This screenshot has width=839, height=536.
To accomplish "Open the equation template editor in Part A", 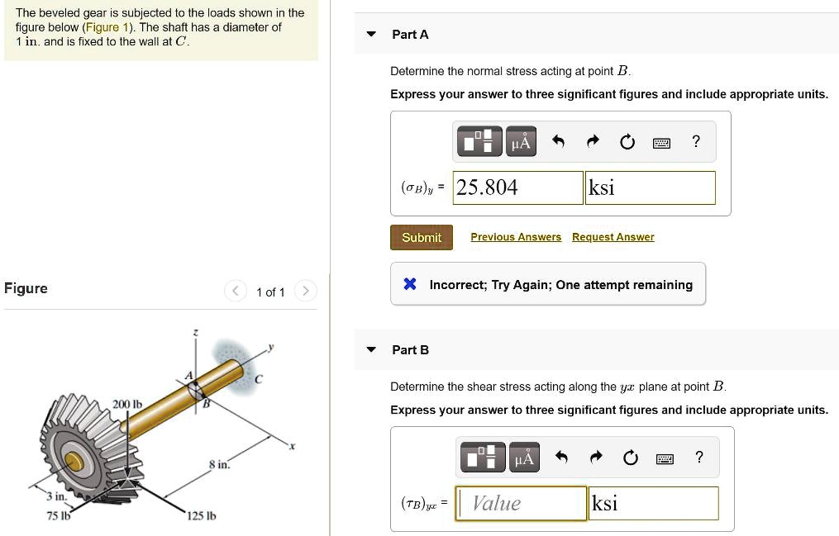I will (480, 140).
